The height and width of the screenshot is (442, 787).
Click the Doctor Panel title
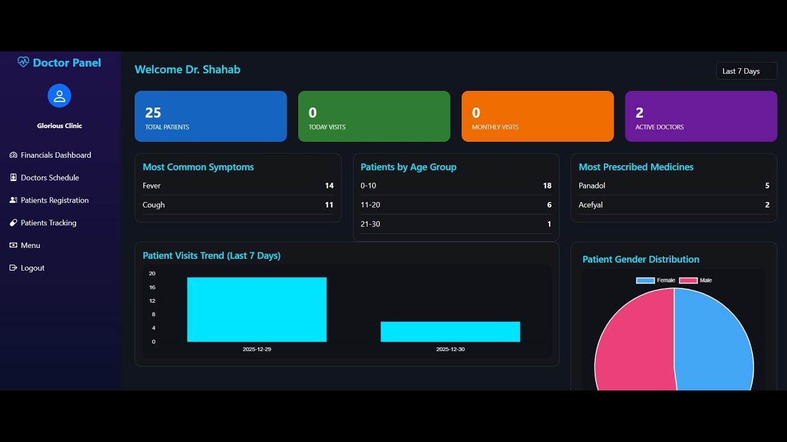tap(67, 63)
